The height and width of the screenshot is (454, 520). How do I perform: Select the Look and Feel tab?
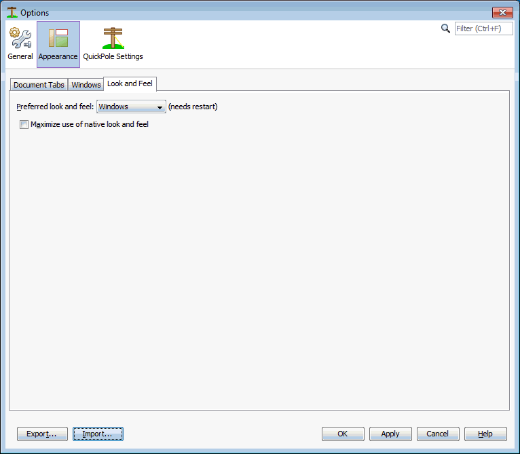(130, 83)
